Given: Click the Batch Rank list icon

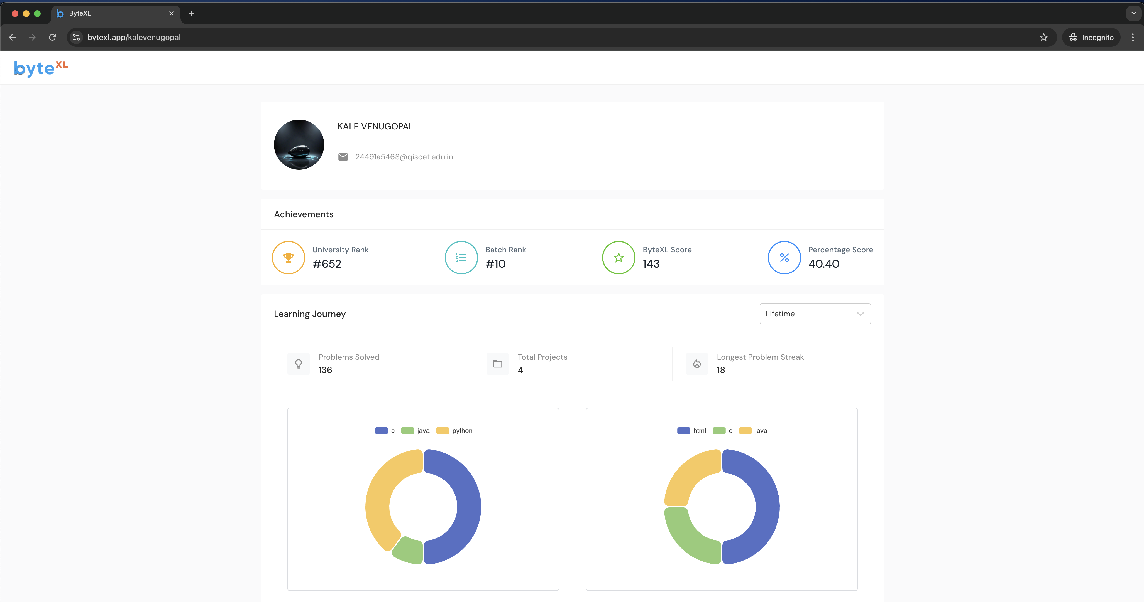Looking at the screenshot, I should [x=461, y=257].
